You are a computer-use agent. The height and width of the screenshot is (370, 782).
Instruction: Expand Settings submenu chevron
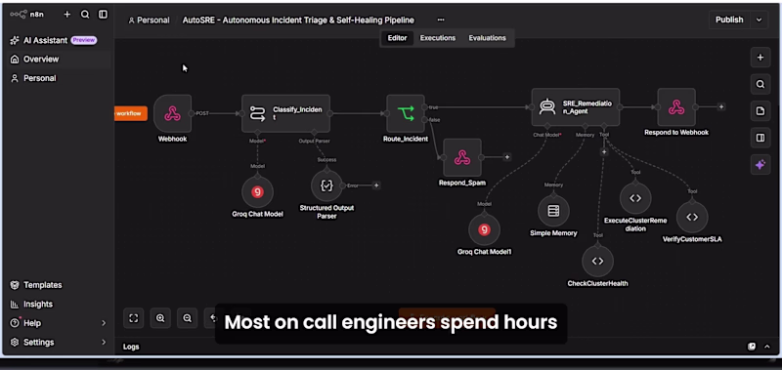coord(104,342)
